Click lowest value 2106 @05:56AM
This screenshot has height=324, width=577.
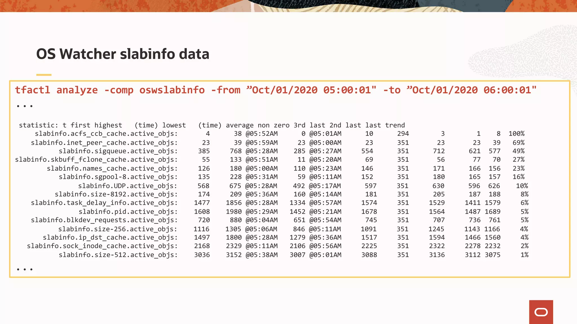pyautogui.click(x=316, y=246)
